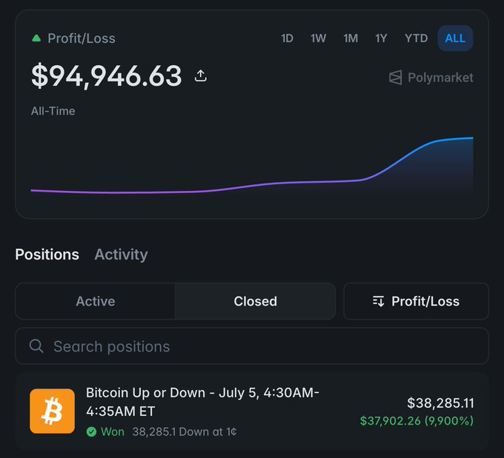Viewport: 504px width, 458px height.
Task: Show Active positions
Action: tap(96, 301)
